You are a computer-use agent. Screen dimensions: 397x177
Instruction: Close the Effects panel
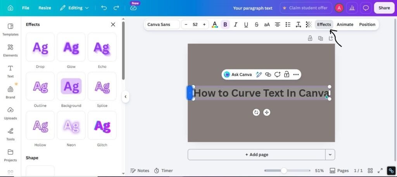(x=113, y=24)
